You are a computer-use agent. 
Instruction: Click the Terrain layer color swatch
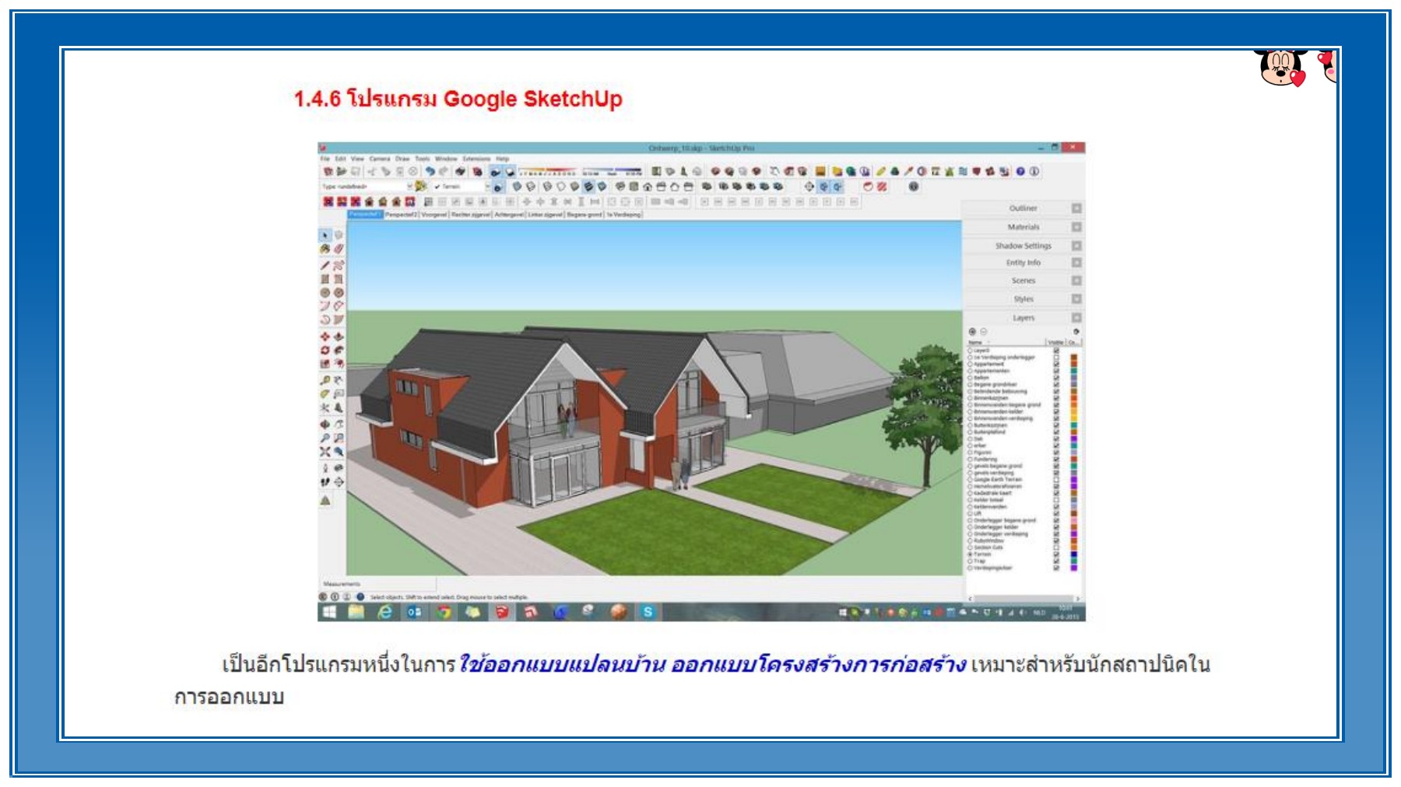(1074, 554)
